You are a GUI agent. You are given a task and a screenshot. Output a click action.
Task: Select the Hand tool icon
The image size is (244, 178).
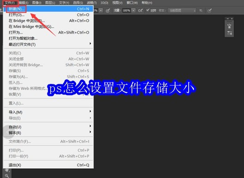coord(7,170)
